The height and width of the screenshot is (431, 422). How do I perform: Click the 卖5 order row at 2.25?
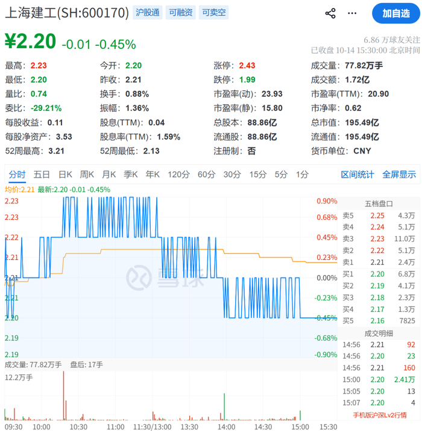point(379,215)
